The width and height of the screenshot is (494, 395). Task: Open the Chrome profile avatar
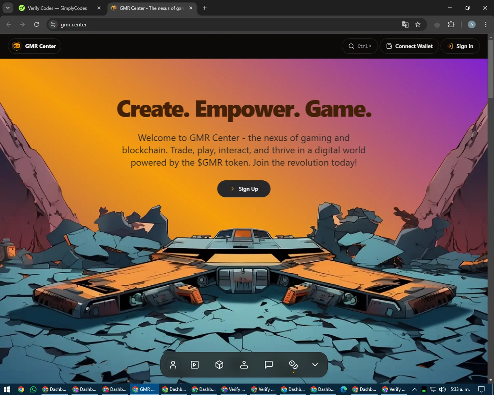(x=472, y=24)
